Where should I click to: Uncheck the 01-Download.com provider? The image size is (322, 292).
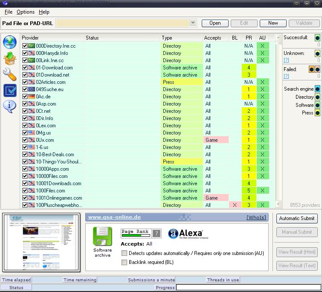click(x=25, y=67)
